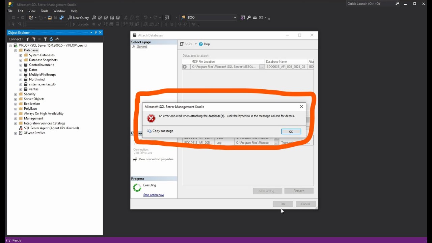The height and width of the screenshot is (243, 432).
Task: Open the Window menu
Action: (x=59, y=11)
